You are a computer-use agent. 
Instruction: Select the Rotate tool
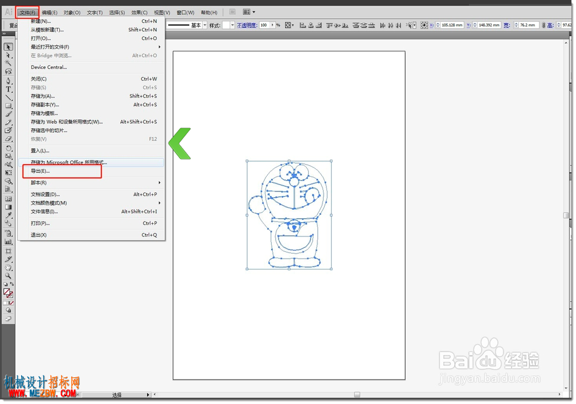8,148
